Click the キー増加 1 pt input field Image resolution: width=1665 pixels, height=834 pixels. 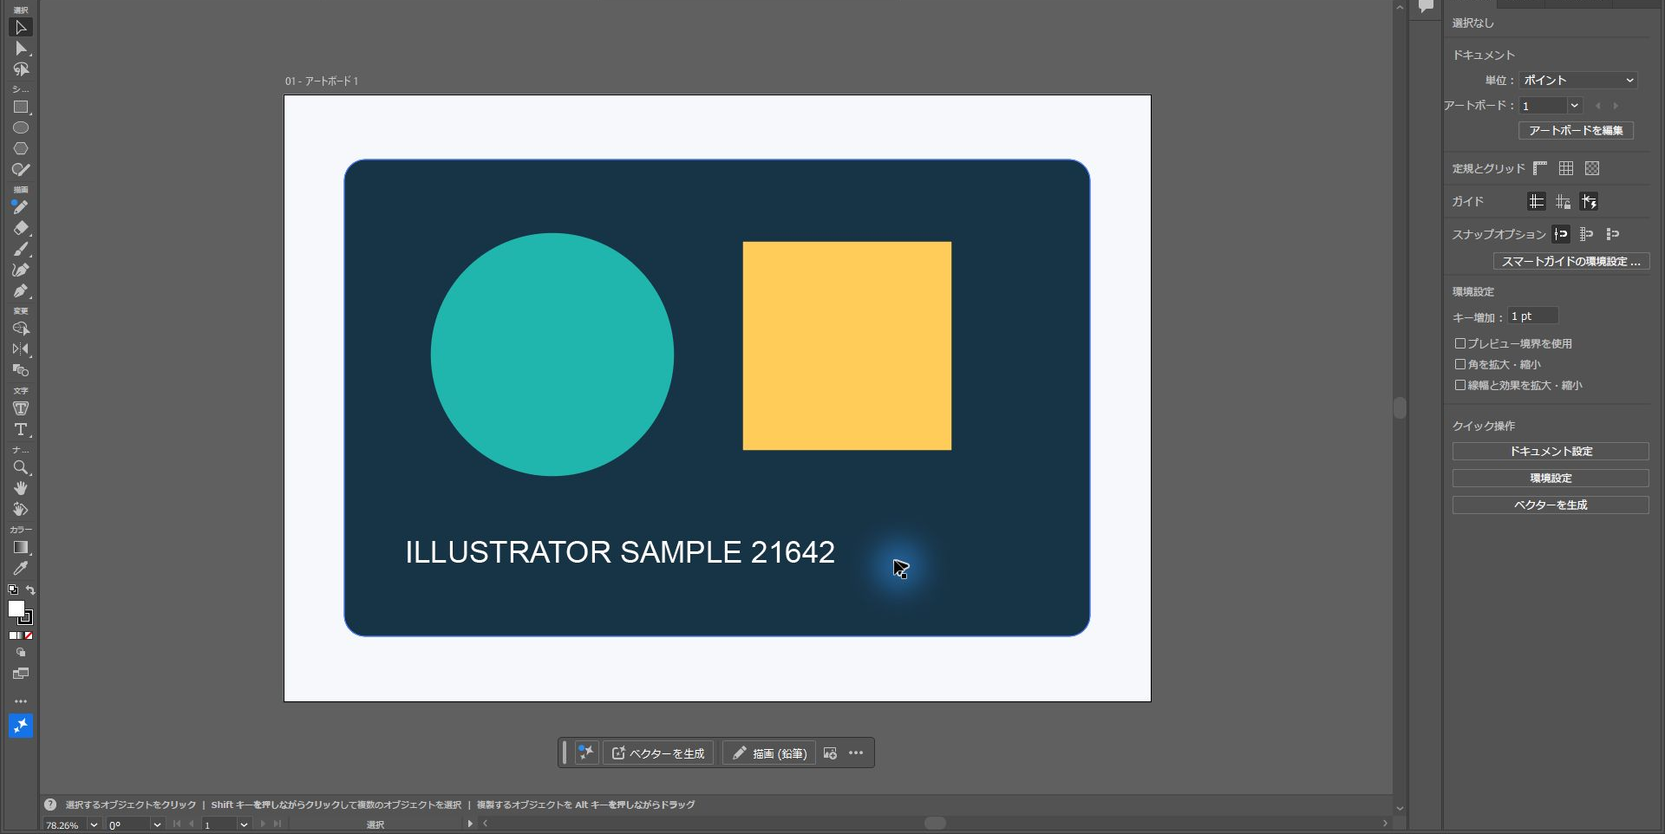(x=1532, y=316)
